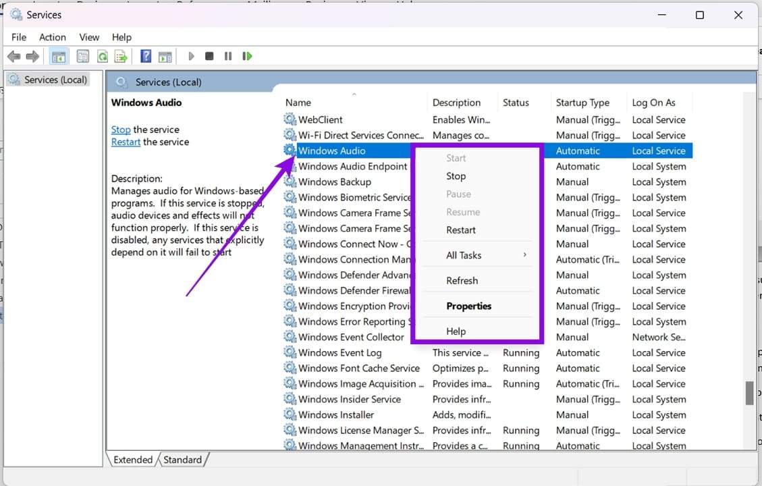Click the Stop Service square icon
This screenshot has width=762, height=486.
[x=209, y=57]
